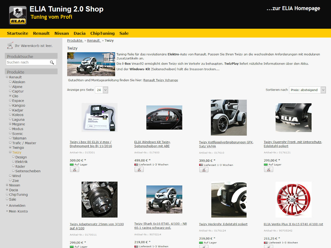Screen dimensions: 331x248
Task: Open Twizy Adaptersatz 25mm product title
Action: click(97, 226)
